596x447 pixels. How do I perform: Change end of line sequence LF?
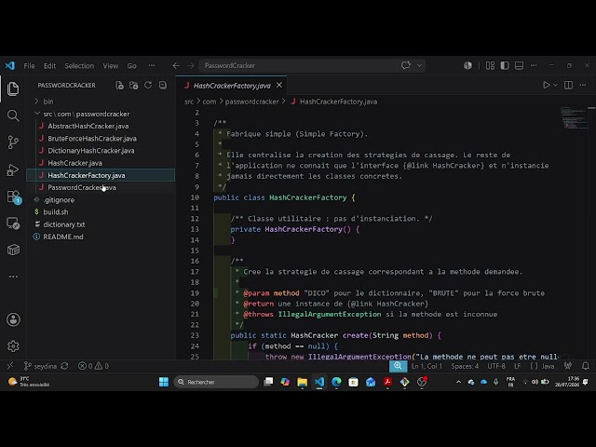pos(518,366)
